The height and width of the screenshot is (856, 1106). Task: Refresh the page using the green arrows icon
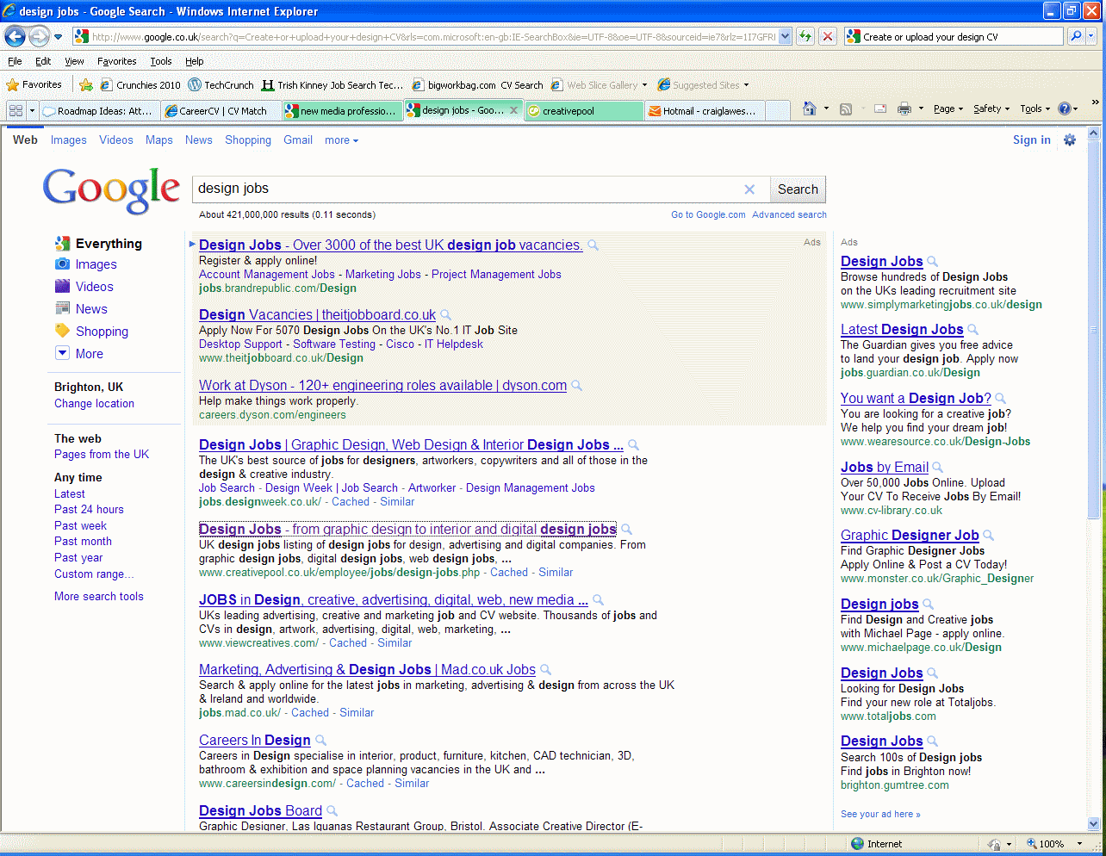point(805,36)
